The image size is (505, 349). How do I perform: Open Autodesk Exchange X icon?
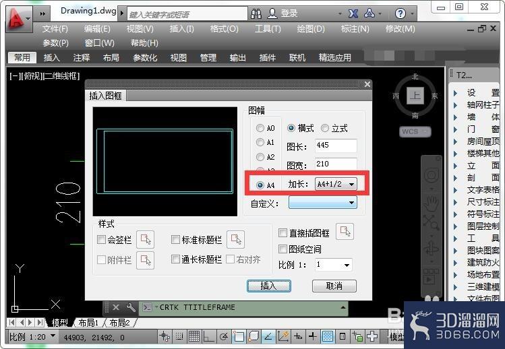pyautogui.click(x=353, y=13)
